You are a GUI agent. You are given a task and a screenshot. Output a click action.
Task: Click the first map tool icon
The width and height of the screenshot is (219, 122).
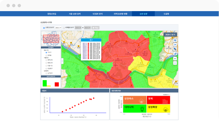[175, 40]
